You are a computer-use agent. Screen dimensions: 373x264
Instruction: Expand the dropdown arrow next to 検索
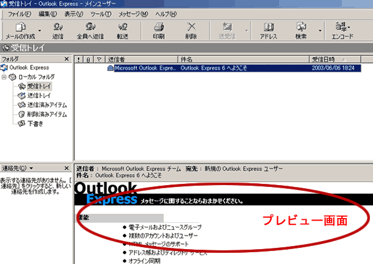[320, 30]
